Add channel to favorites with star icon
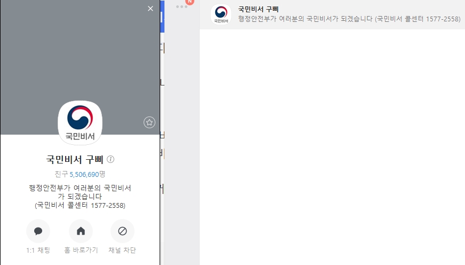This screenshot has width=465, height=265. pyautogui.click(x=149, y=122)
